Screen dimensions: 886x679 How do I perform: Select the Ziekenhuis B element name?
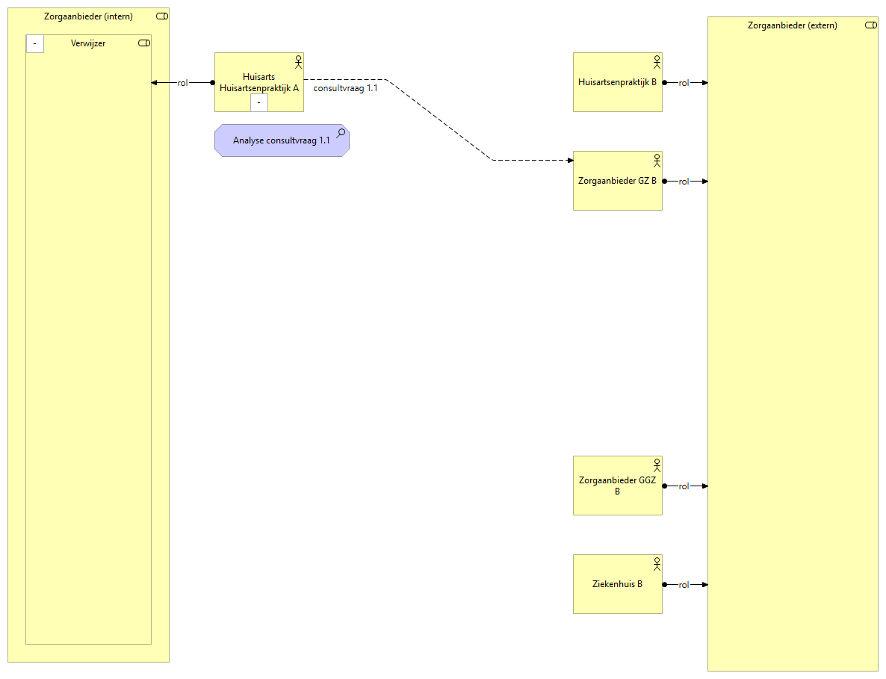point(617,584)
